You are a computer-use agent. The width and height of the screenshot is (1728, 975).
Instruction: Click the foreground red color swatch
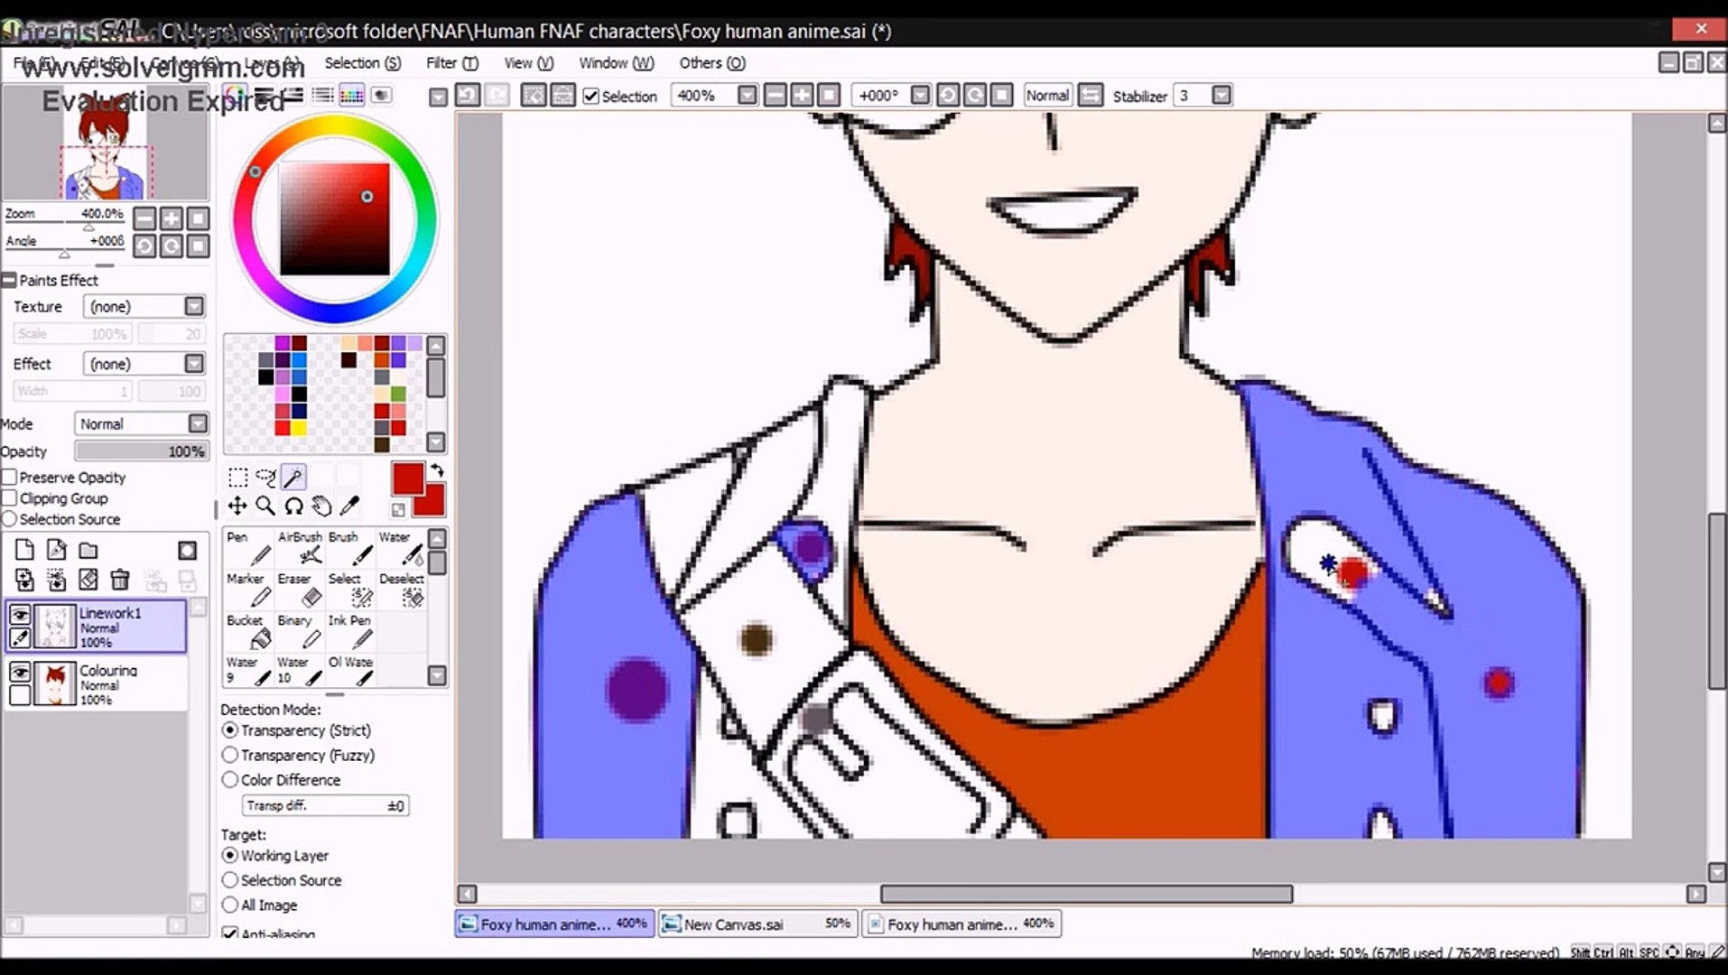point(408,478)
